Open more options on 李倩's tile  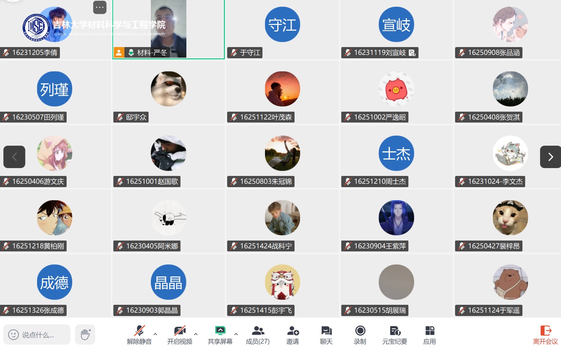pos(100,7)
